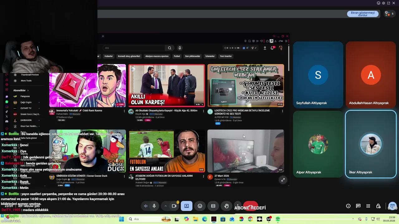Select the 'Son yüklenenler' chip
399x224 pixels.
(193, 56)
